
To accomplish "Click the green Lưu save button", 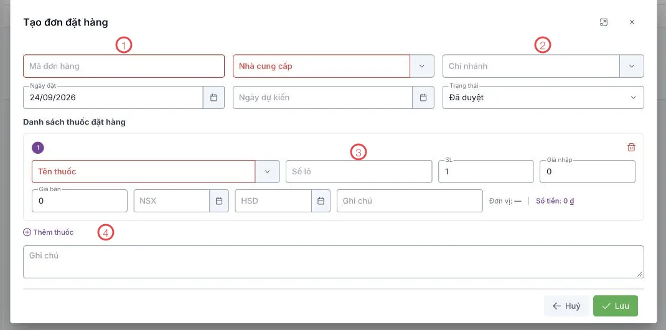I will click(x=616, y=306).
